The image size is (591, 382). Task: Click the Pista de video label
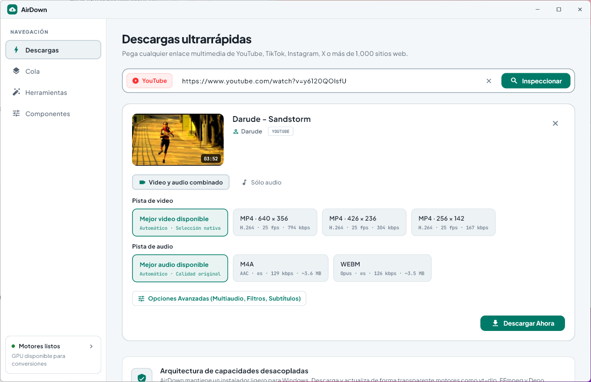[x=152, y=200]
